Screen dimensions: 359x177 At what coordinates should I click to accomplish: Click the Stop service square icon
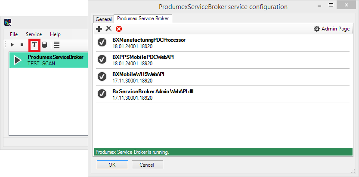tap(22, 45)
